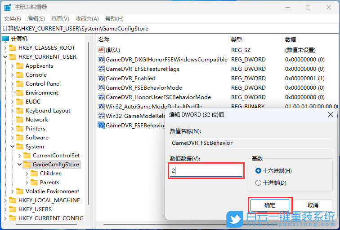
Task: Click the 取消 cancel button
Action: [x=313, y=205]
